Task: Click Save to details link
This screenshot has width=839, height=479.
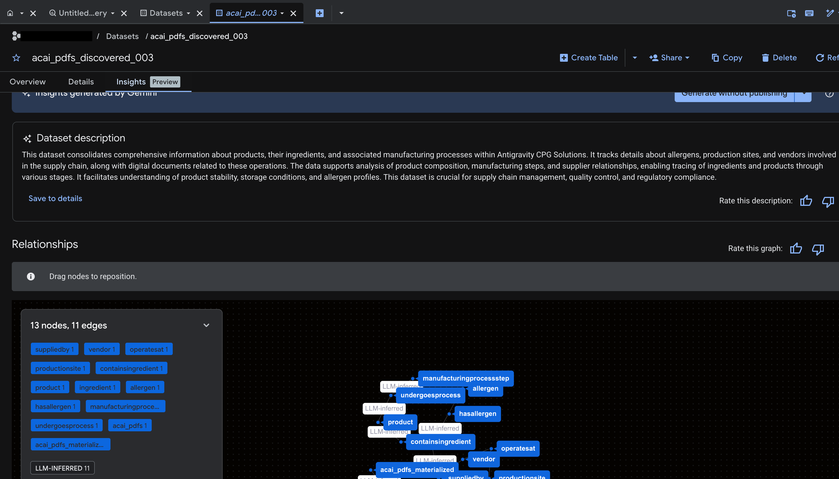Action: [x=55, y=198]
